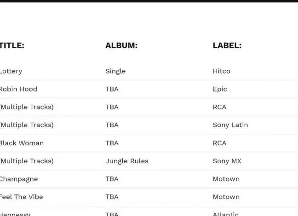The image size is (298, 216).
Task: Select the Lottery title cell
Action: (11, 71)
